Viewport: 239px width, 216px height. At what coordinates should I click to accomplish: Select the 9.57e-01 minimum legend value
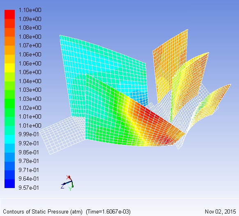pyautogui.click(x=29, y=188)
